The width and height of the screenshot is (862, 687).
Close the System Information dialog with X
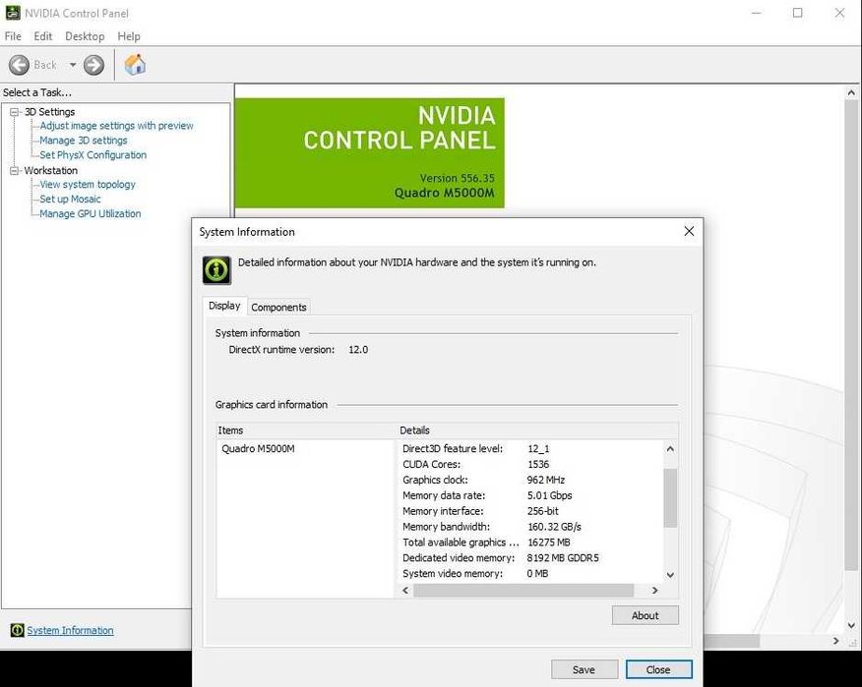pyautogui.click(x=689, y=231)
